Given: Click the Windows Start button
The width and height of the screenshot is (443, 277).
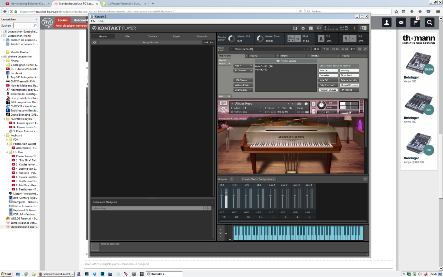Looking at the screenshot, I should [6, 274].
